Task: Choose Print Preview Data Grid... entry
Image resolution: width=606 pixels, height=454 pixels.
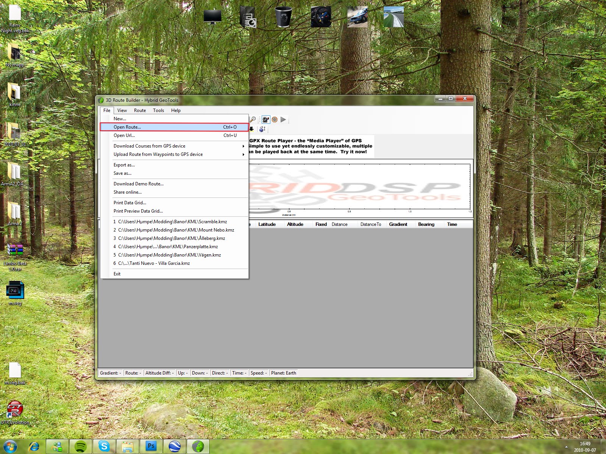Action: tap(174, 211)
